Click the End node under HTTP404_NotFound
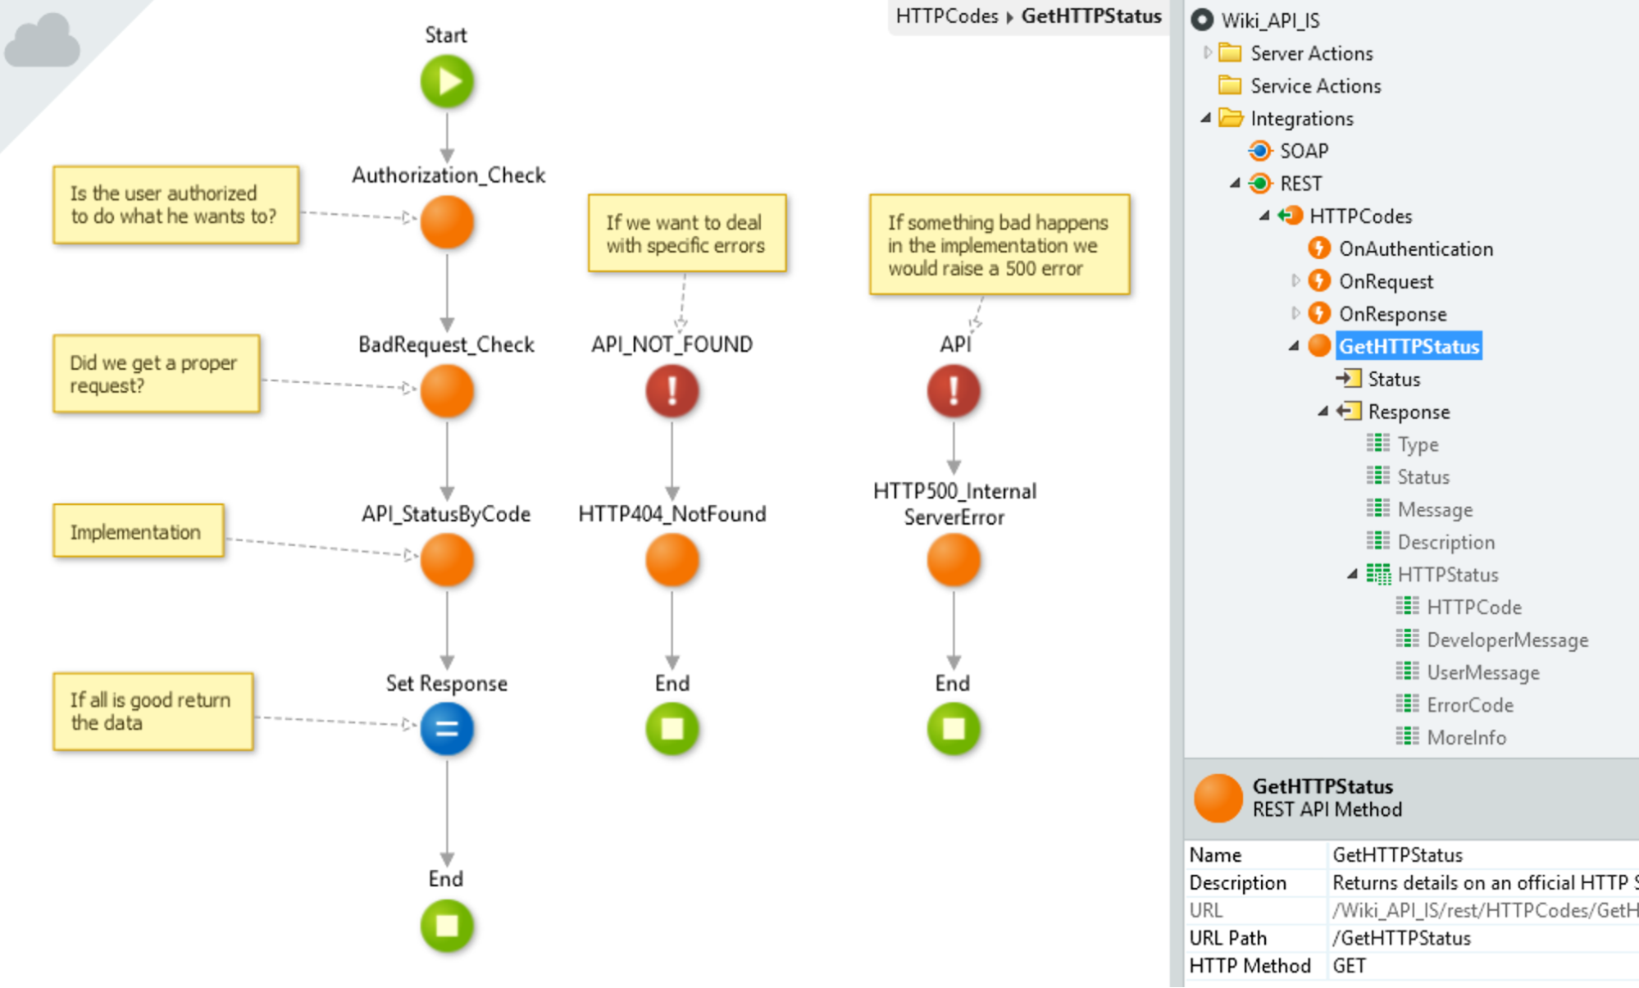The image size is (1639, 988). pyautogui.click(x=672, y=729)
